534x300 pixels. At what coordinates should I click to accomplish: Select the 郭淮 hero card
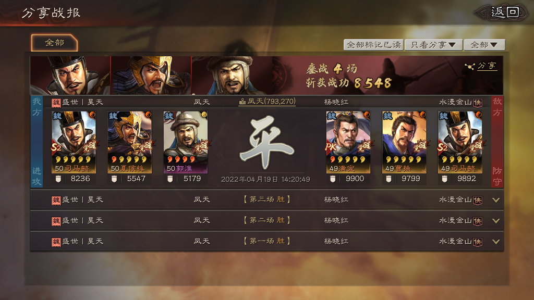tap(185, 142)
